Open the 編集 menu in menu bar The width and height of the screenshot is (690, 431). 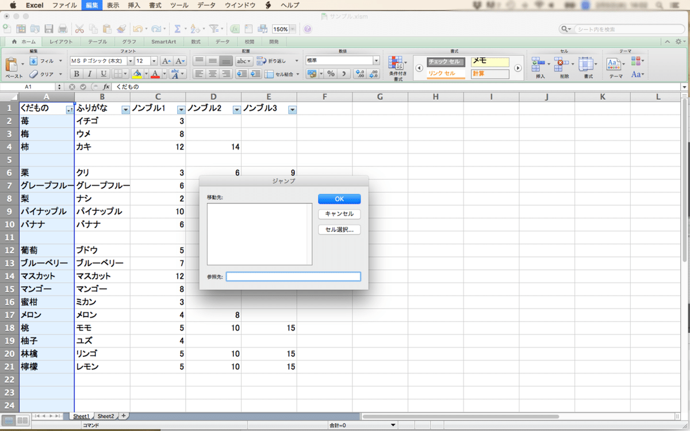click(x=91, y=5)
